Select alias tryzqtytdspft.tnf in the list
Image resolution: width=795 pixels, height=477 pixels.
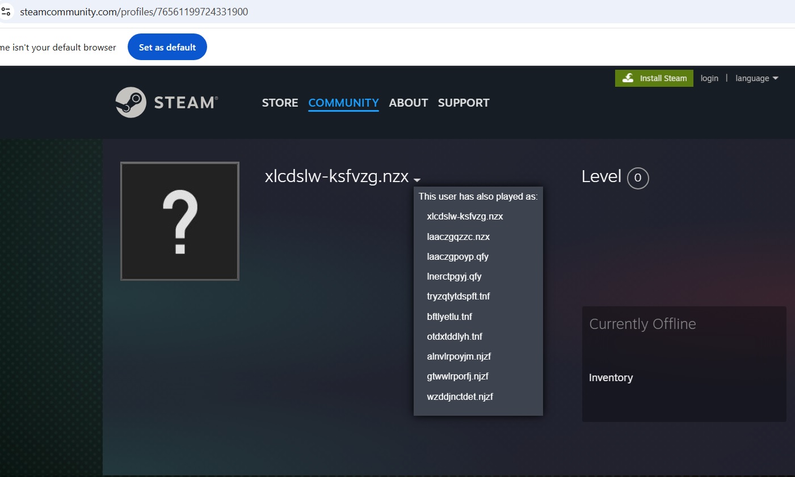[x=458, y=296]
